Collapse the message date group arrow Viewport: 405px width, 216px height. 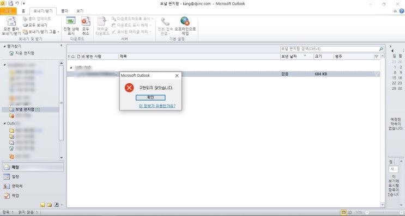(71, 67)
